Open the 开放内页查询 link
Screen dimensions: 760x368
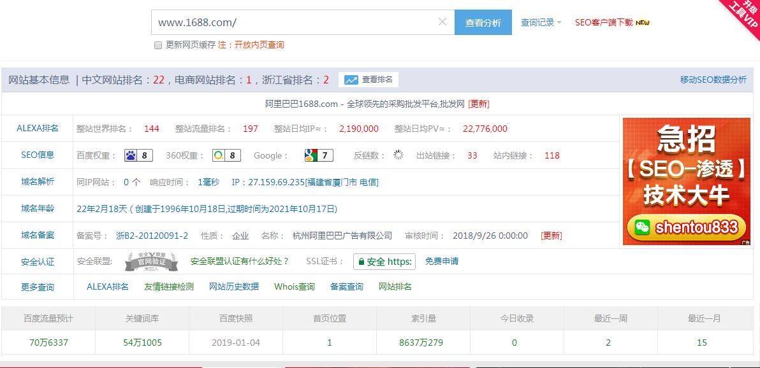pyautogui.click(x=259, y=45)
